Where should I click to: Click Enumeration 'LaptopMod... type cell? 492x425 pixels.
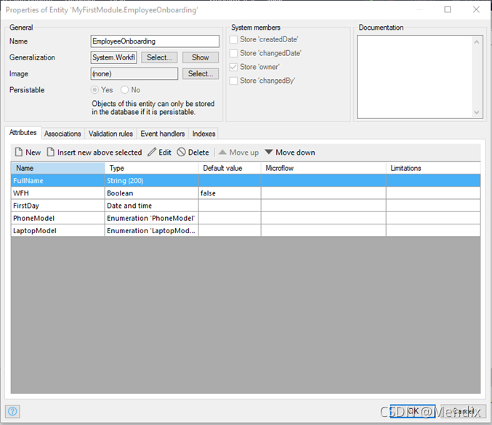[152, 231]
